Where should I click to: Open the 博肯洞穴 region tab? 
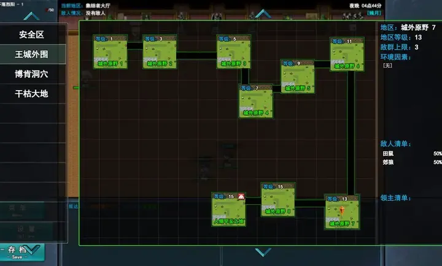pos(31,74)
